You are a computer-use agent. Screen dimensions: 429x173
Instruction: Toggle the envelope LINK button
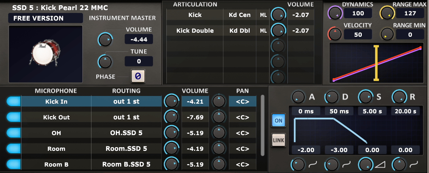[x=278, y=140]
